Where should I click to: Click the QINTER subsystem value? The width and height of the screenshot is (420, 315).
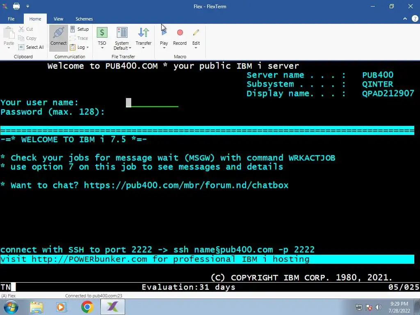tap(378, 84)
